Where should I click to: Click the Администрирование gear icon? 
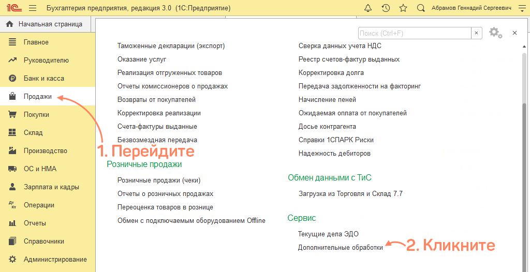(12, 260)
